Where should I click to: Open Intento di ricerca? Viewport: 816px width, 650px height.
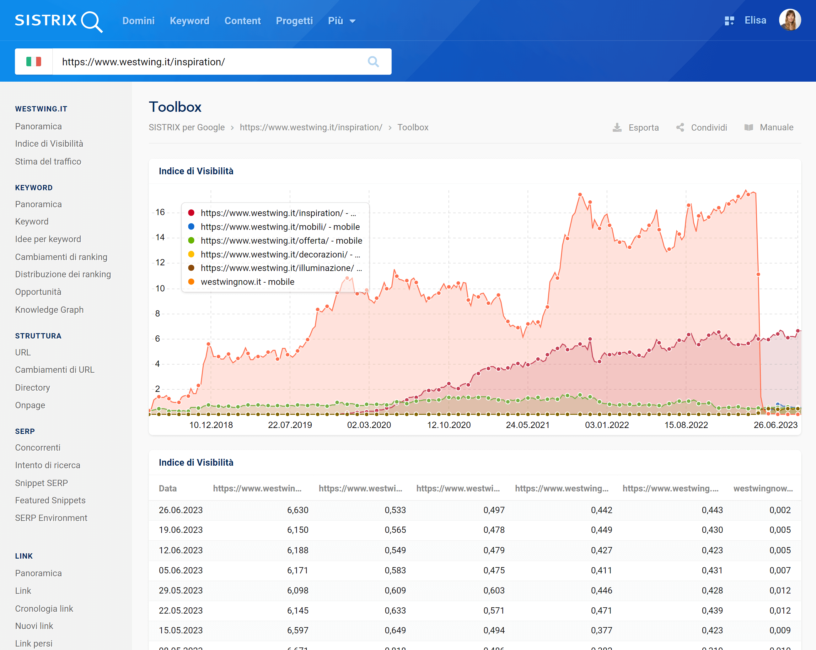[48, 465]
